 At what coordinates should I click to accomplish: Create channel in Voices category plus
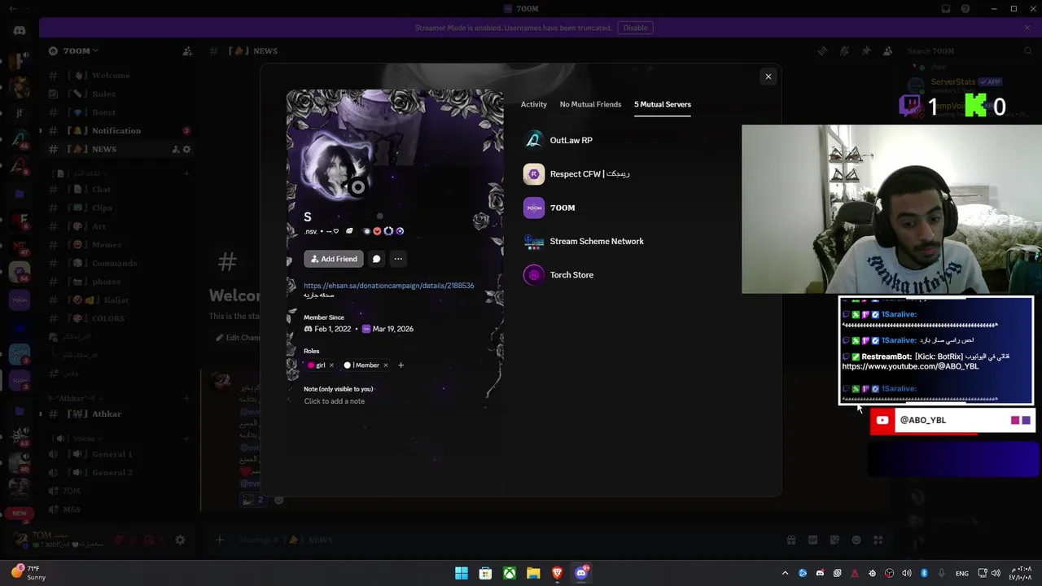(x=186, y=439)
